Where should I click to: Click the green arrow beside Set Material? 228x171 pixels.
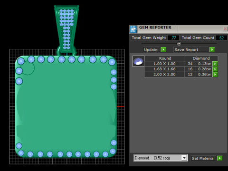click(x=220, y=158)
